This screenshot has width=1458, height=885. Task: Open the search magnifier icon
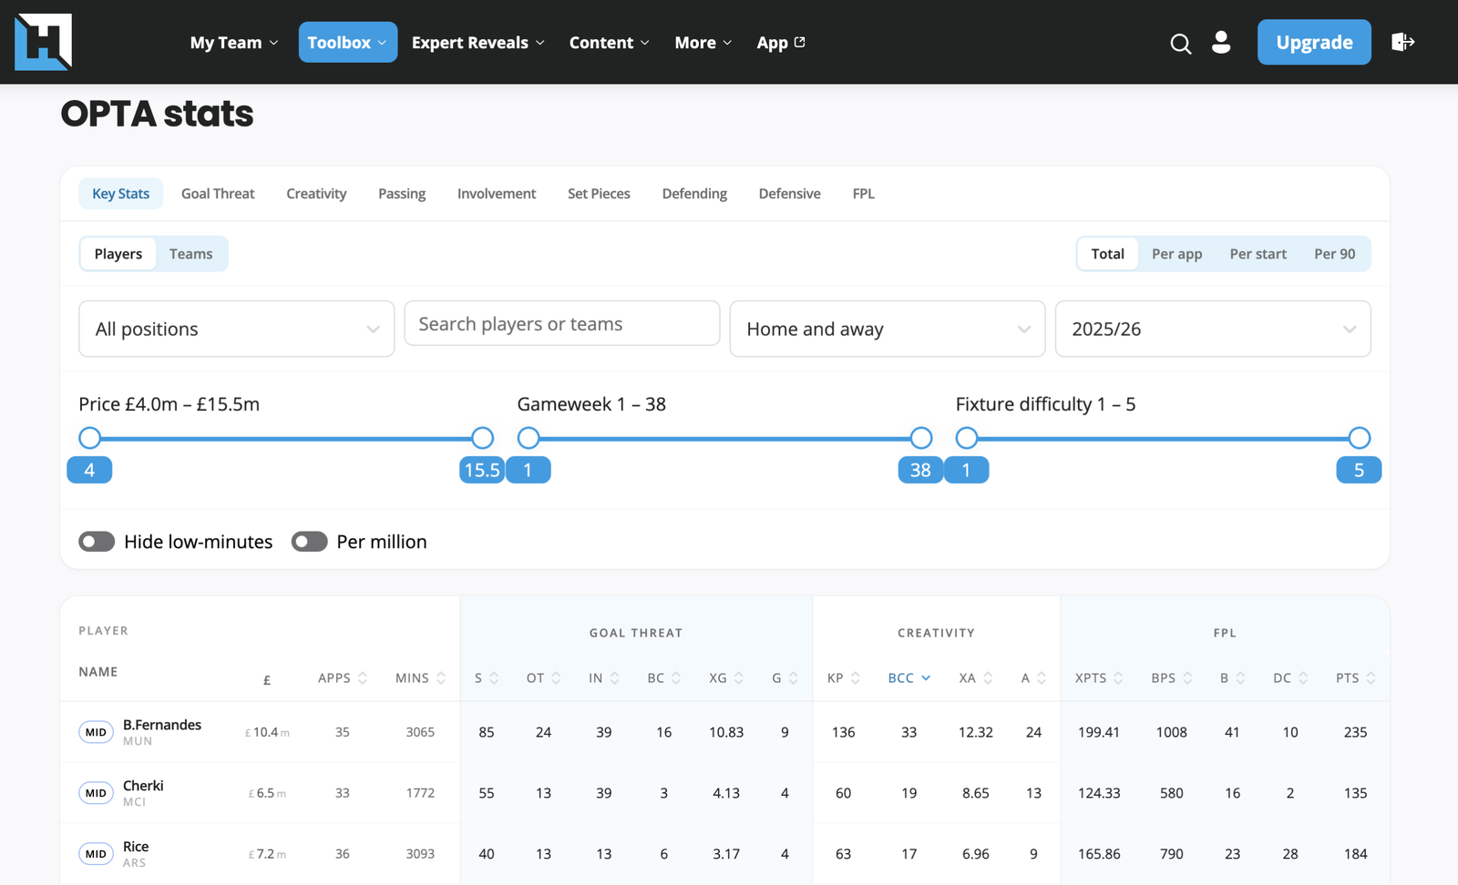pyautogui.click(x=1180, y=43)
